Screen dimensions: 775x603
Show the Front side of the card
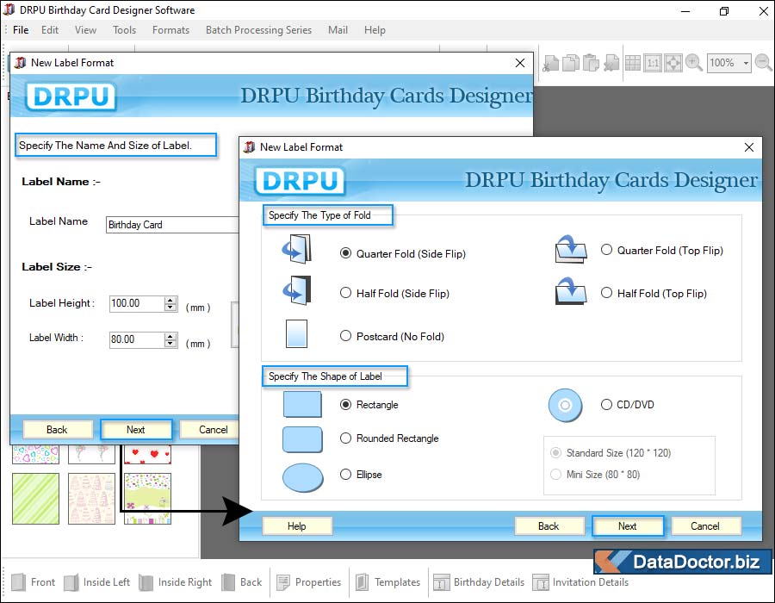[33, 582]
